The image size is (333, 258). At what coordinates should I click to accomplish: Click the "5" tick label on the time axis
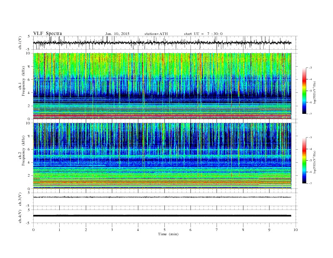click(164, 230)
